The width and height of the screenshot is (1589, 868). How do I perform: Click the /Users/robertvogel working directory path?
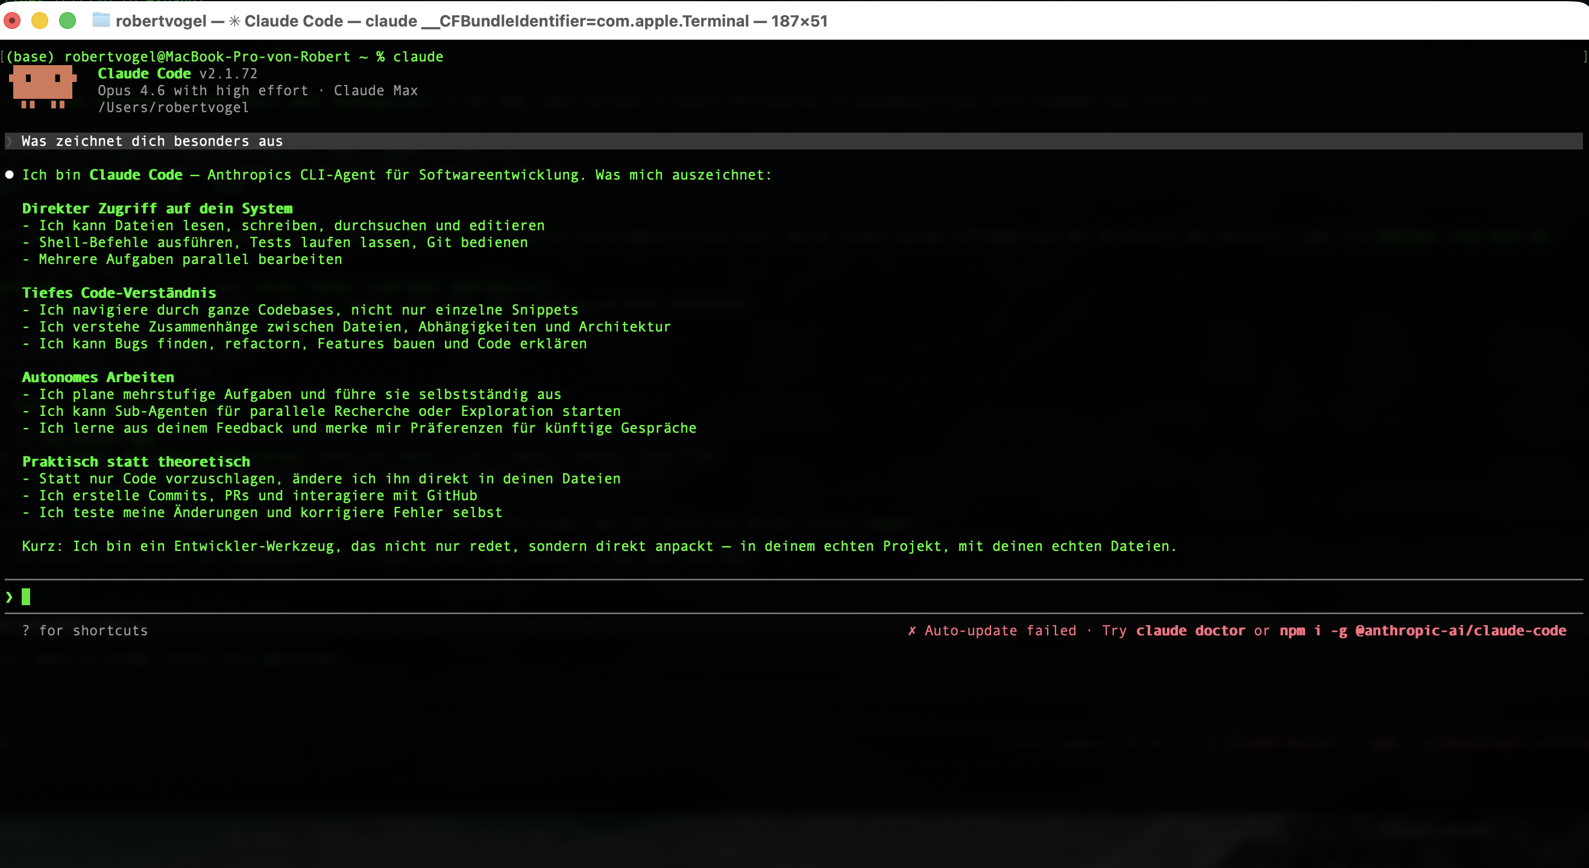tap(174, 107)
